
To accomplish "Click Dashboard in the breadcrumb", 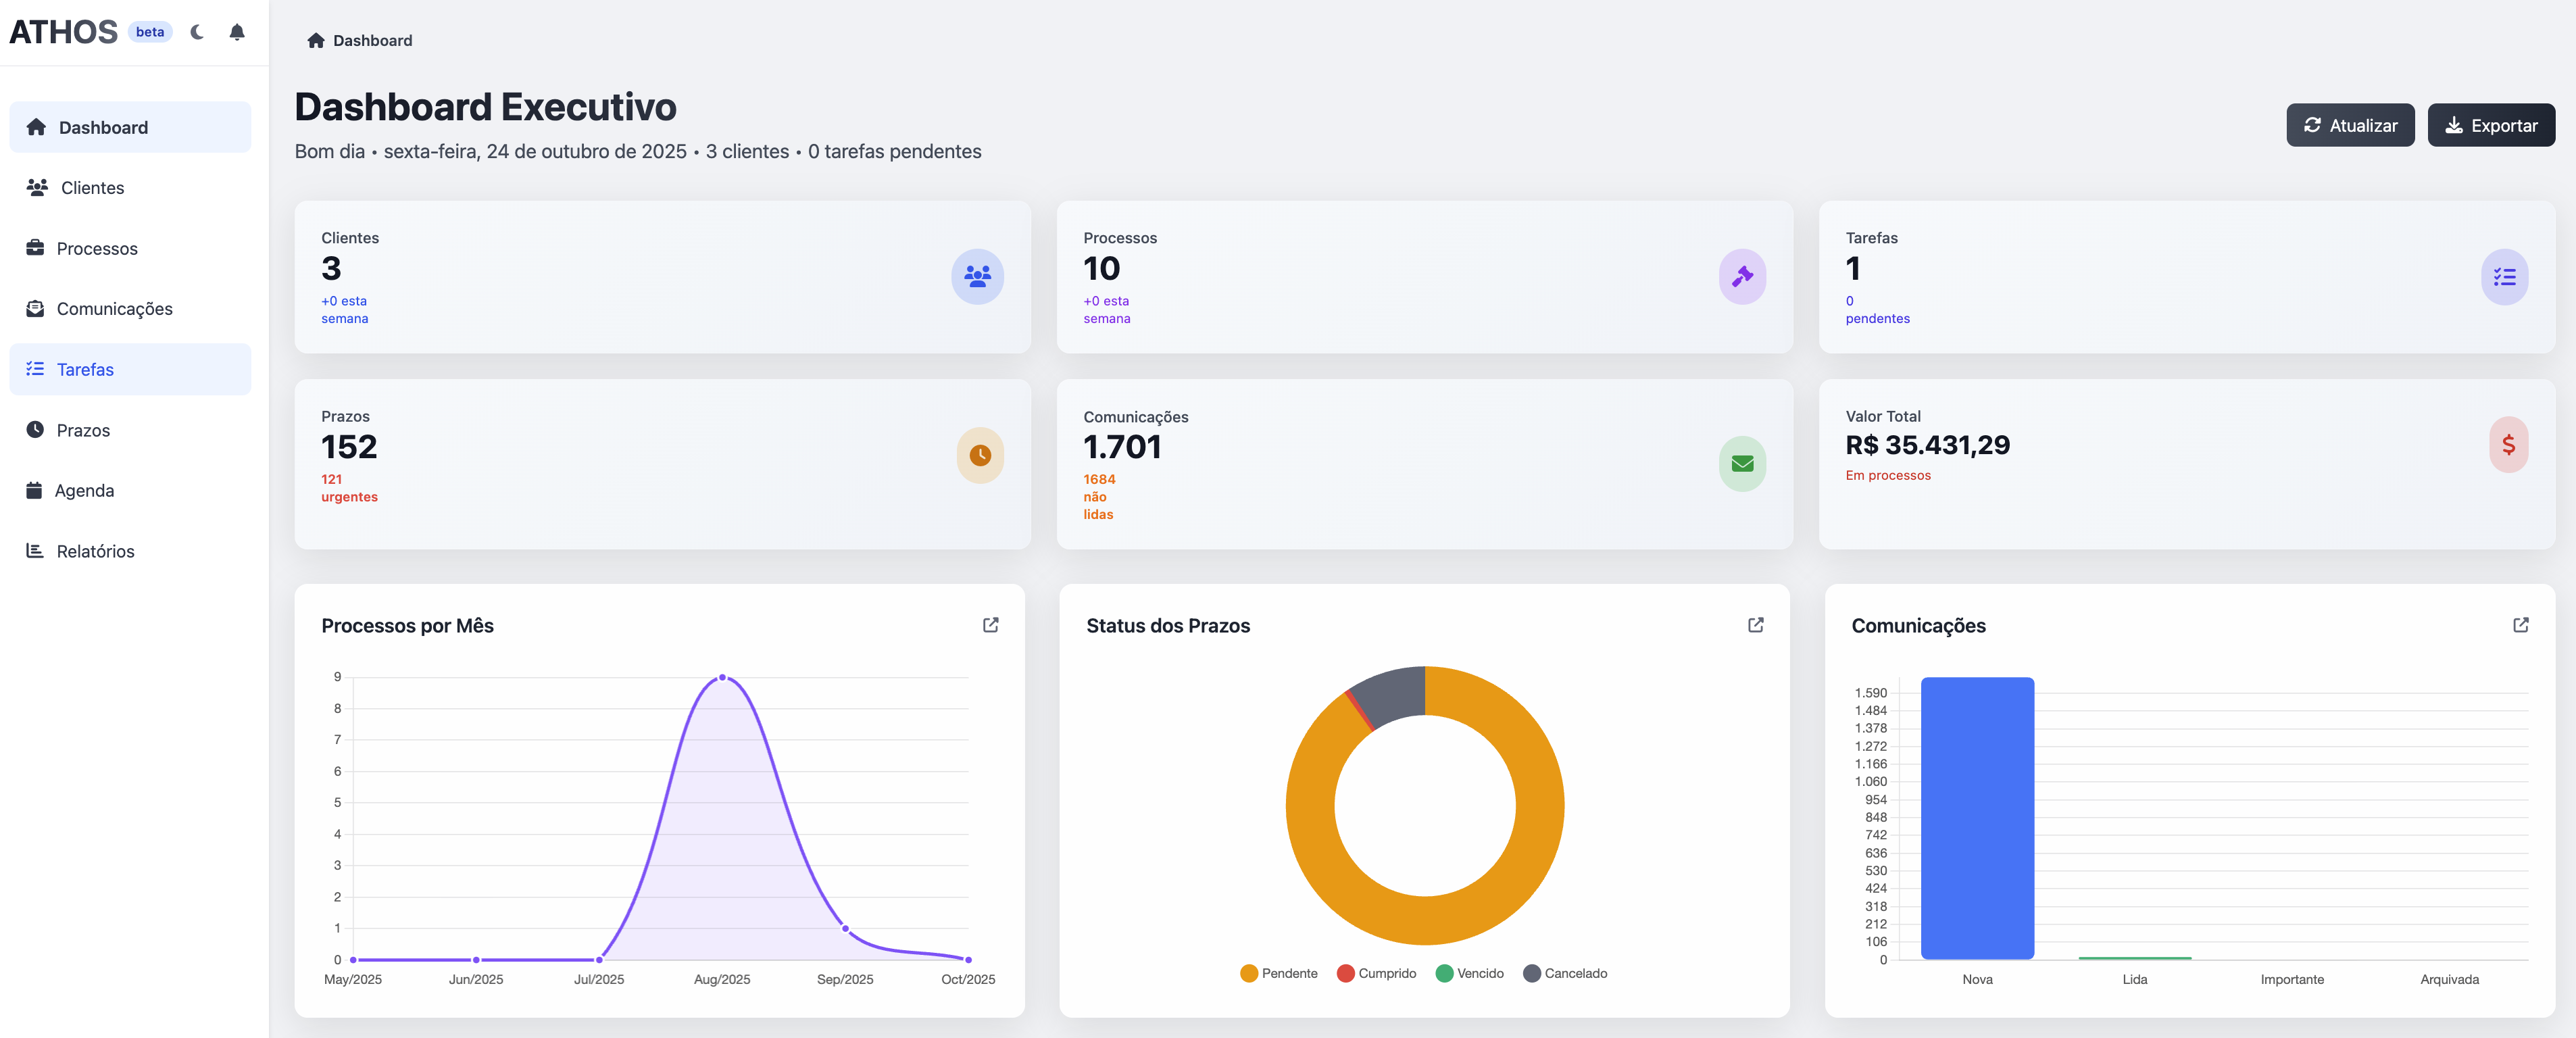I will coord(372,40).
